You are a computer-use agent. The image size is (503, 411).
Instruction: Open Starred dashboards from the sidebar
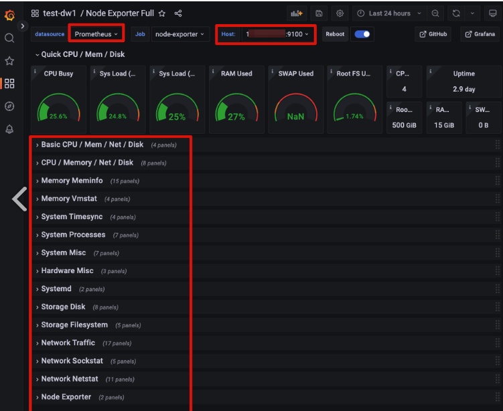(9, 61)
